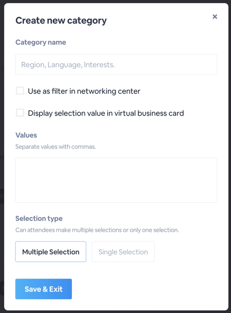Dismiss the modal using the X icon

(x=215, y=16)
